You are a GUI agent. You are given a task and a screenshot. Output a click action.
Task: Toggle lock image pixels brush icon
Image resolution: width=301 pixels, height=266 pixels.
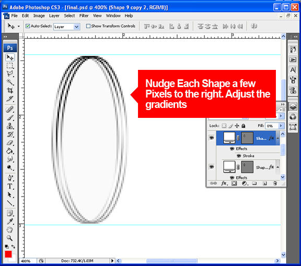click(x=231, y=126)
